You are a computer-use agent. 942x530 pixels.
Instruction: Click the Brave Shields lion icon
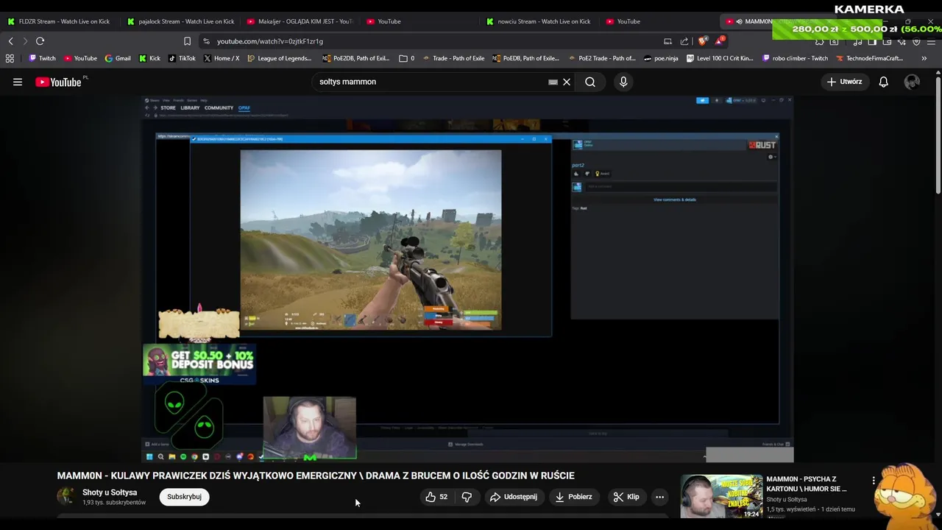click(x=703, y=41)
